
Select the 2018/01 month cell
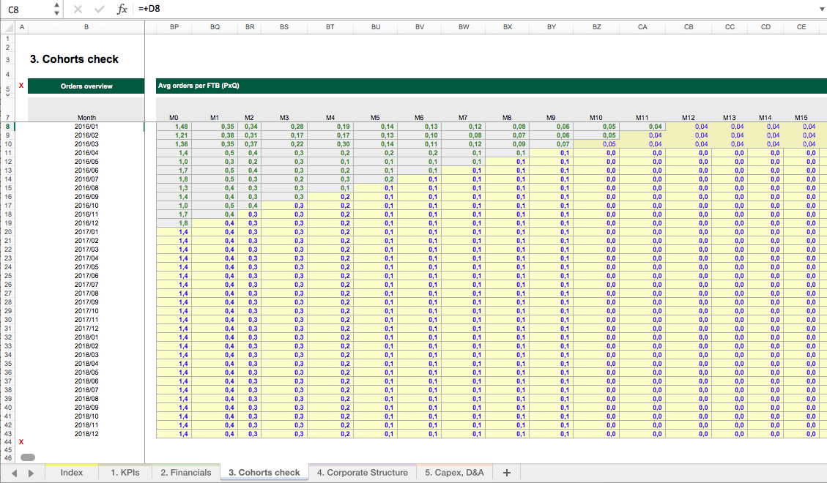click(86, 337)
